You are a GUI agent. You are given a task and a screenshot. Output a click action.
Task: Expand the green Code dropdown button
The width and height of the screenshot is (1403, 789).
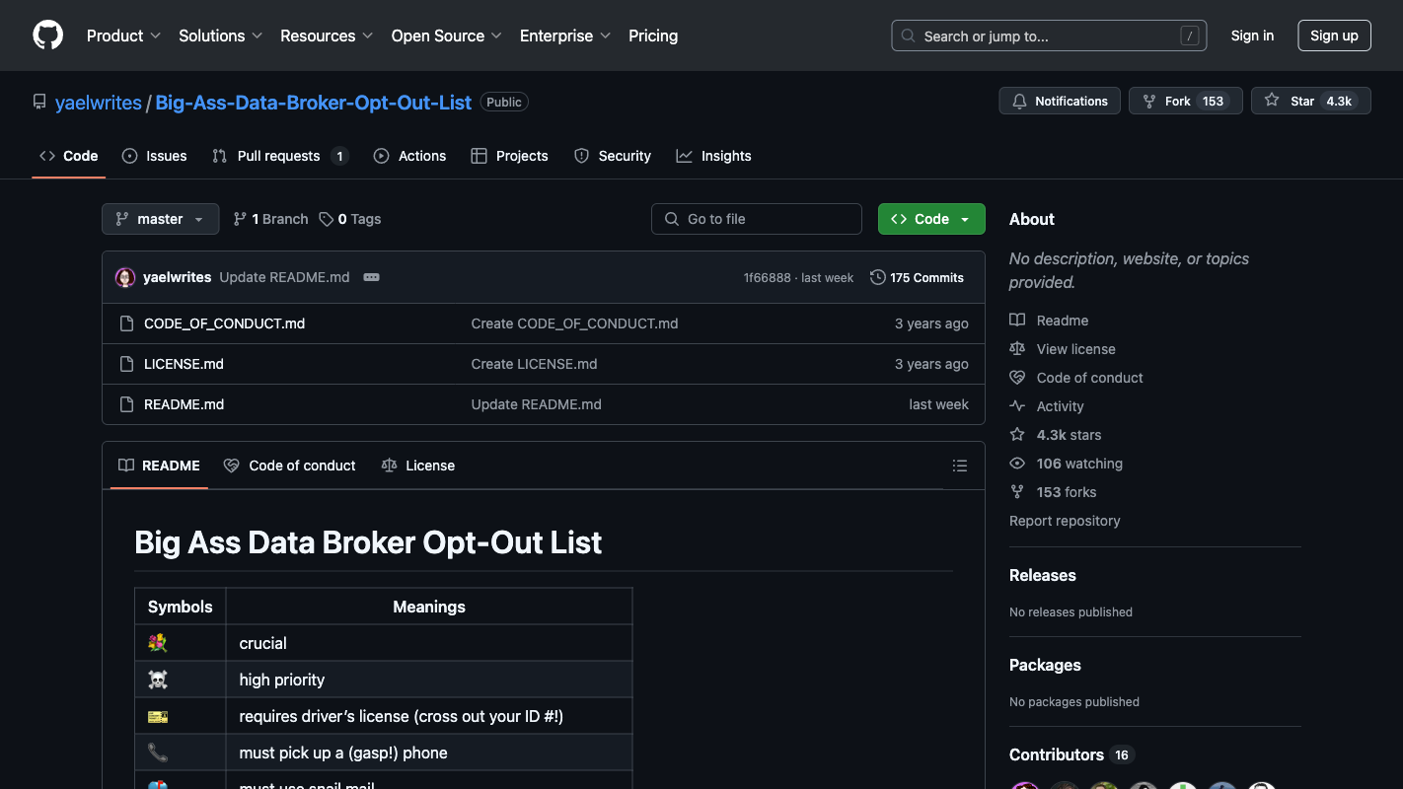[931, 219]
